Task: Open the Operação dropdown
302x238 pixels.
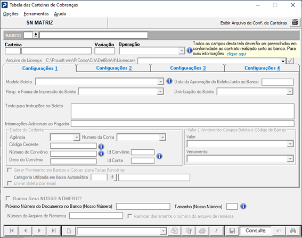Action: click(182, 50)
